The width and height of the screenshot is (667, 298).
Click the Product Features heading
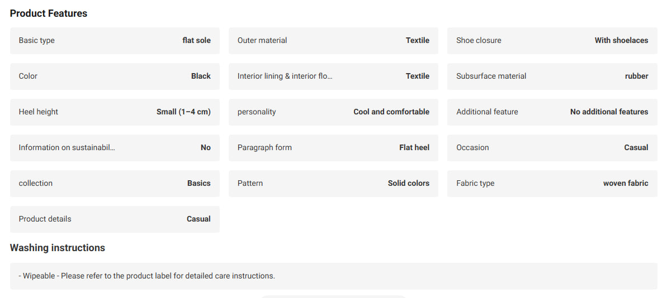tap(49, 13)
